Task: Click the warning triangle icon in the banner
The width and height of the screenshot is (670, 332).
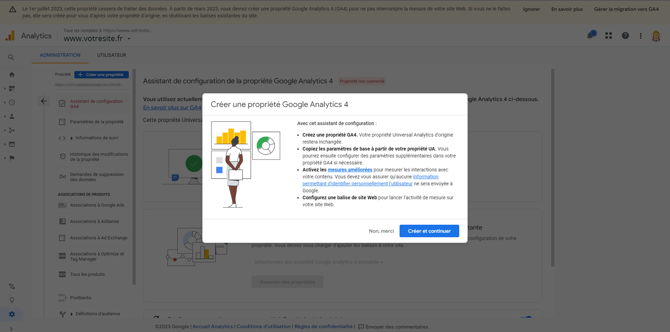Action: pos(13,9)
